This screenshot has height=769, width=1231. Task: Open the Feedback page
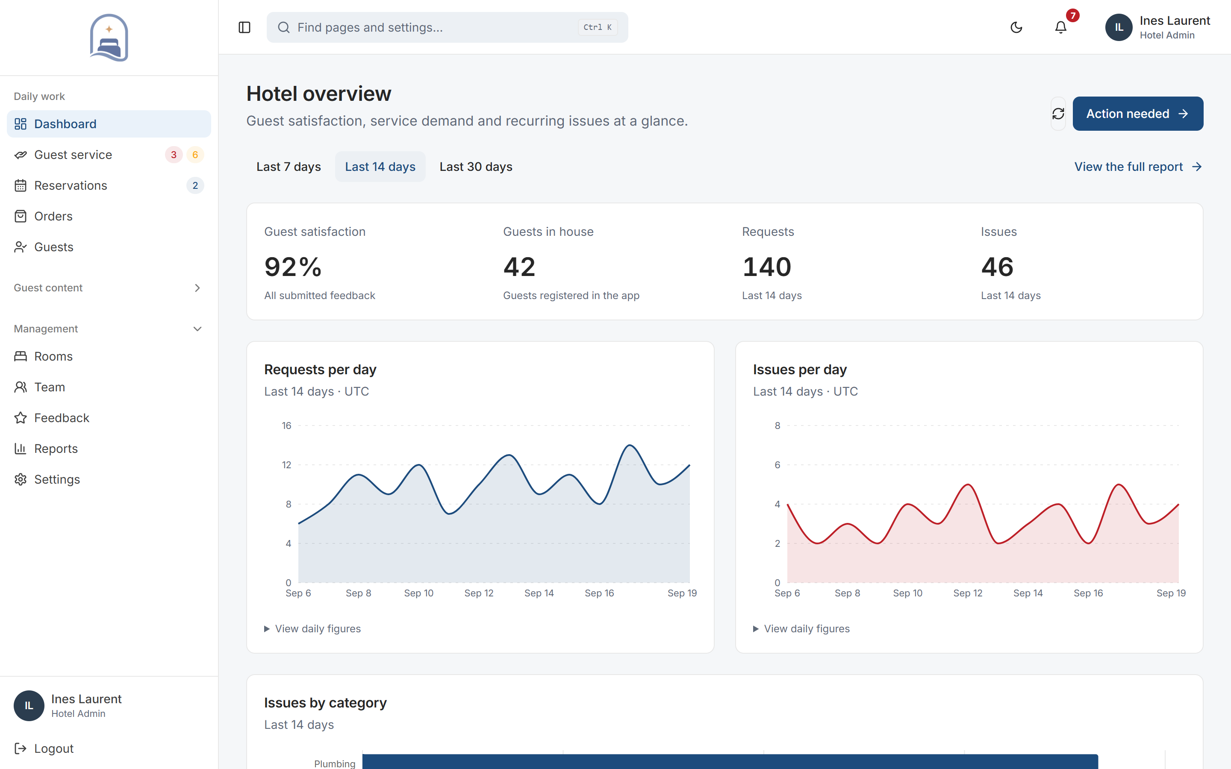[x=109, y=418]
